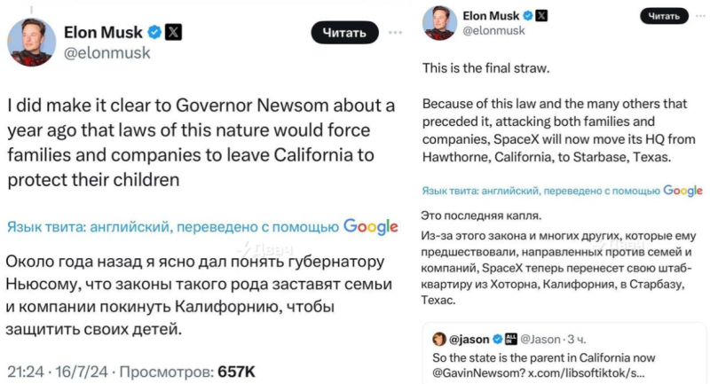The width and height of the screenshot is (710, 384).
Task: Click the blue verified badge on the Newsom tweet
Action: pyautogui.click(x=154, y=32)
